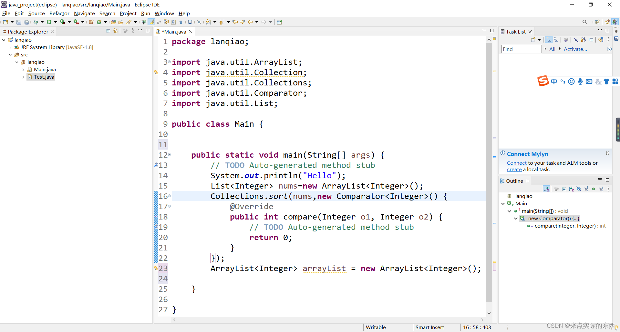
Task: Click the Activate... link in Task List
Action: click(575, 49)
